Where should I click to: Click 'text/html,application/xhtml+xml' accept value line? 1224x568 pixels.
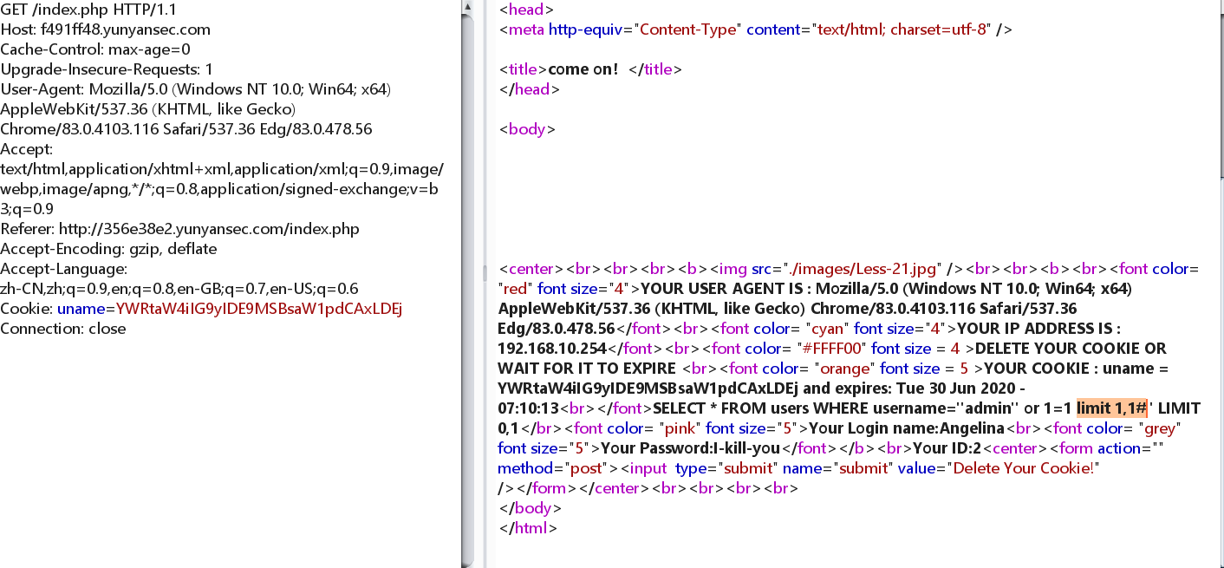222,169
